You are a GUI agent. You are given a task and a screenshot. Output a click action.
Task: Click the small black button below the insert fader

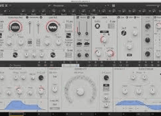[x=129, y=55]
